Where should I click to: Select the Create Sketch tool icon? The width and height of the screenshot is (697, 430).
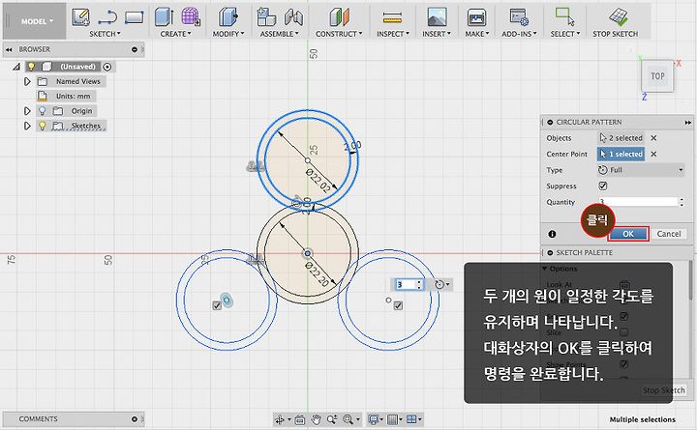(x=81, y=17)
